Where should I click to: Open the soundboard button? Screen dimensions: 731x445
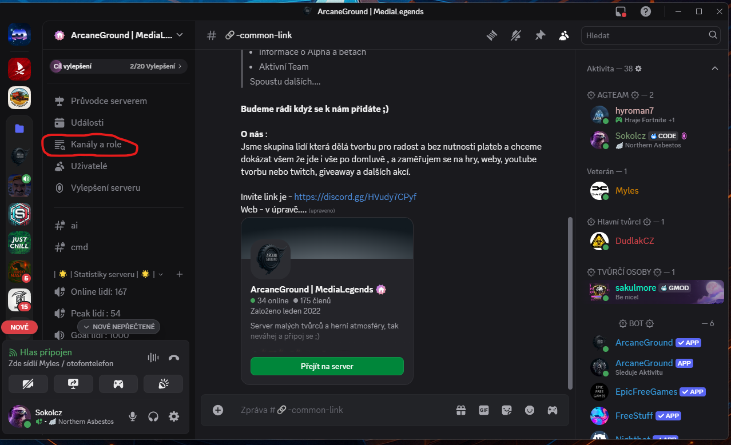click(164, 384)
